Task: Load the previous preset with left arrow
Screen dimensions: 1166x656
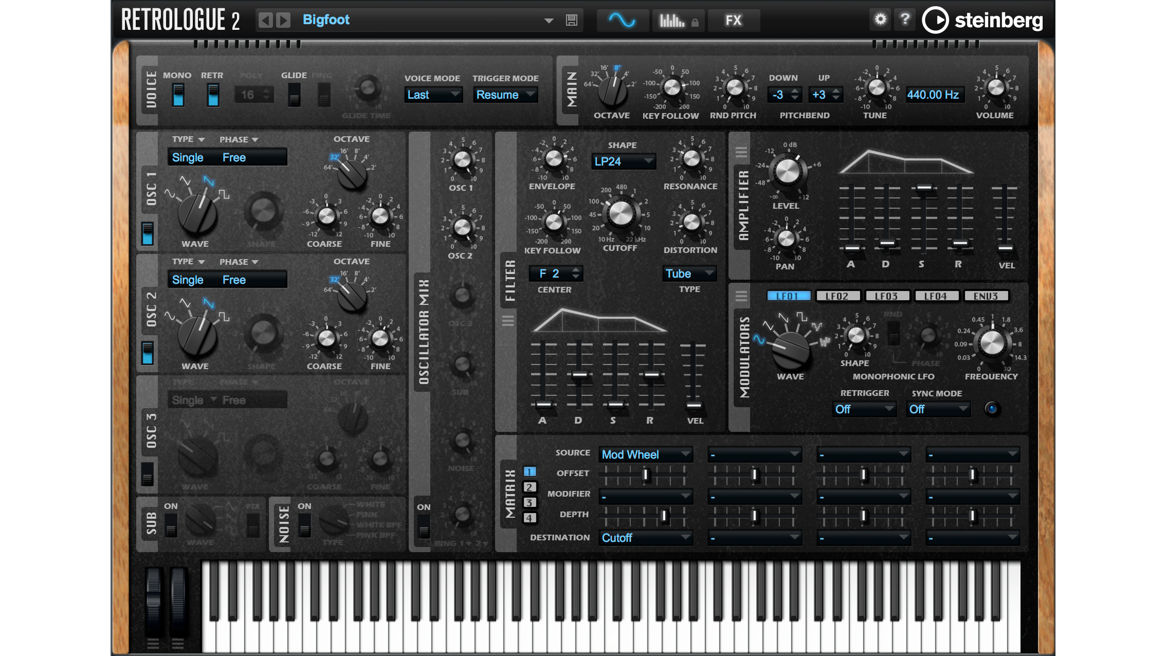Action: 265,20
